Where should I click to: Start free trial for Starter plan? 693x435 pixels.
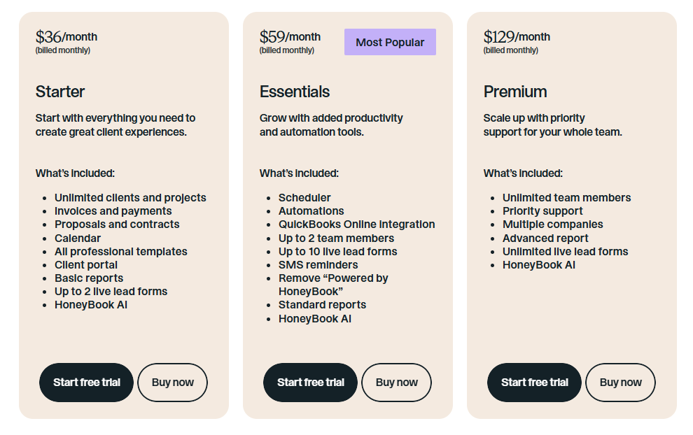[86, 383]
